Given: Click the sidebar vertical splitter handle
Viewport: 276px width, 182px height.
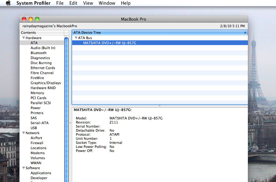Looking at the screenshot, I should (70, 123).
